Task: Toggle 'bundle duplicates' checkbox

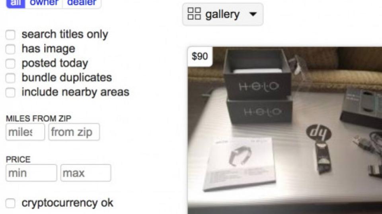Action: pos(10,78)
